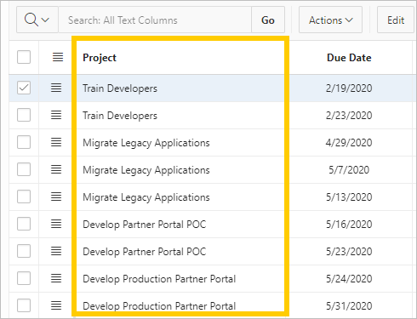This screenshot has width=417, height=319.
Task: Select checkbox for row due 5/13/2020
Action: point(24,197)
